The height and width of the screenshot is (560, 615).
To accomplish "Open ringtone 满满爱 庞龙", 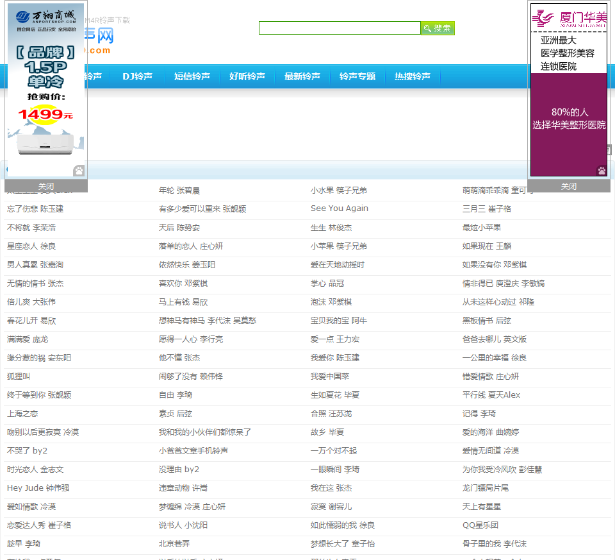I will (x=28, y=339).
